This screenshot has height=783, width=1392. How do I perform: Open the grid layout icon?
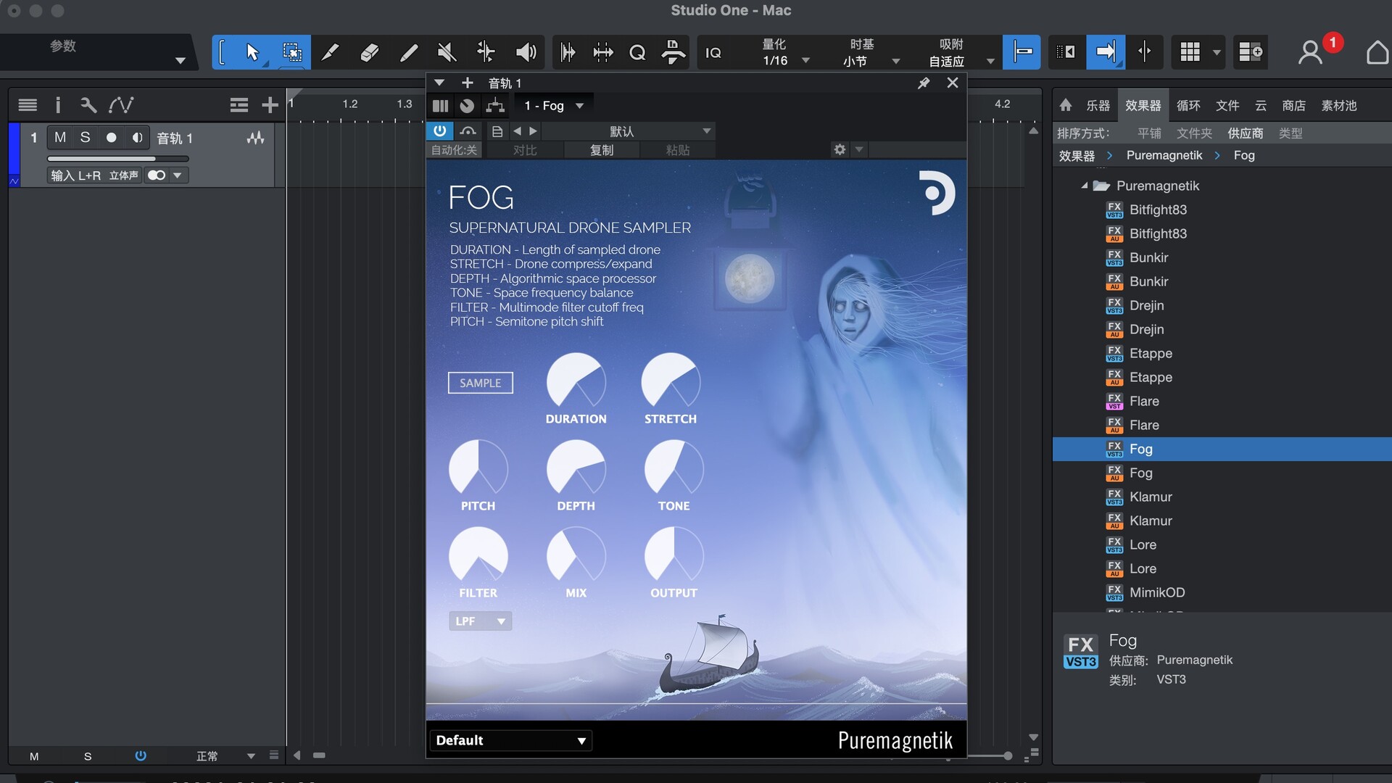point(1190,52)
